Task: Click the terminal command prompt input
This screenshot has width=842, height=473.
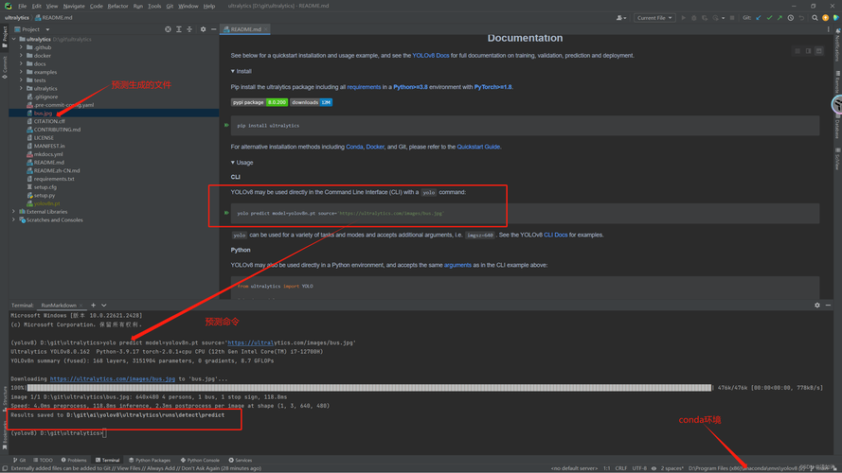Action: click(x=104, y=432)
